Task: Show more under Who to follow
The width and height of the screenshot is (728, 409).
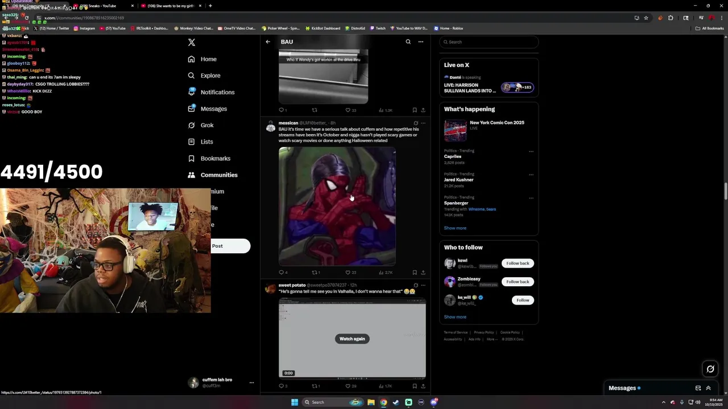Action: click(x=455, y=317)
